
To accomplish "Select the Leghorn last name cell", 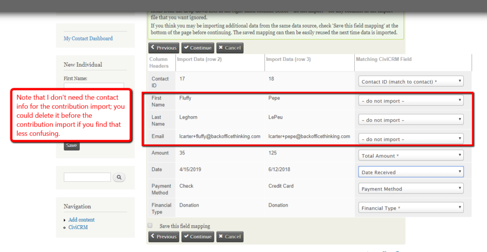I will [188, 117].
